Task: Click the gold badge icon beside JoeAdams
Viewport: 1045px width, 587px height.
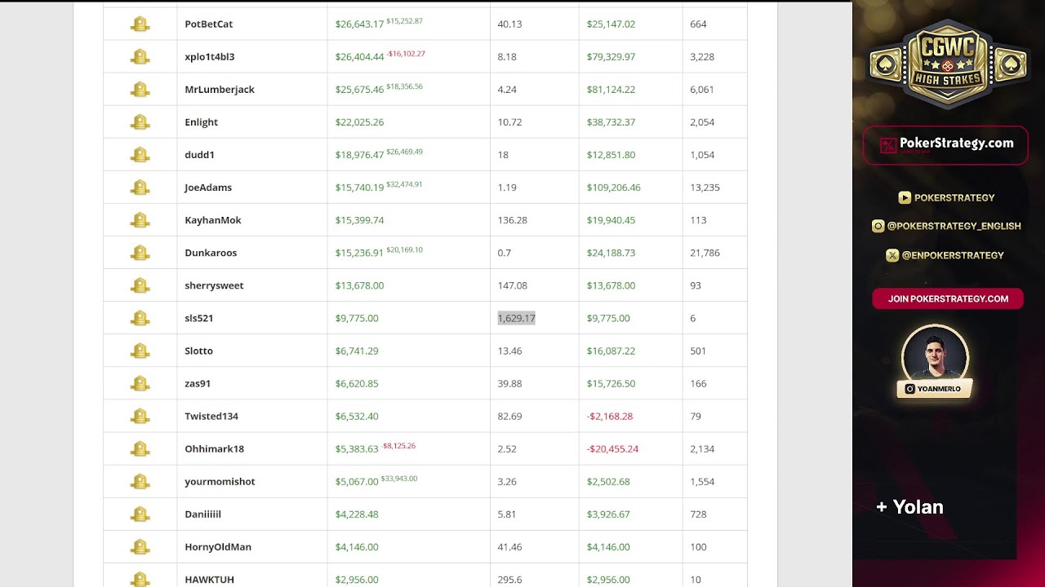Action: 140,188
